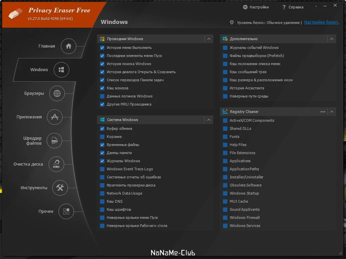Image resolution: width=346 pixels, height=259 pixels.
Task: Enable Кэш шрифтов checkbox
Action: coord(102,209)
